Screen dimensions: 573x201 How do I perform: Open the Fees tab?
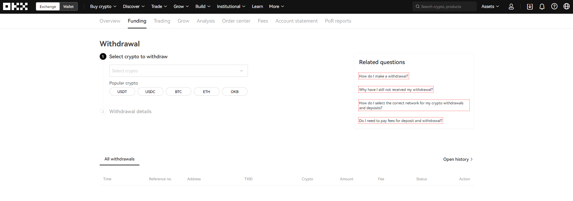click(x=263, y=21)
